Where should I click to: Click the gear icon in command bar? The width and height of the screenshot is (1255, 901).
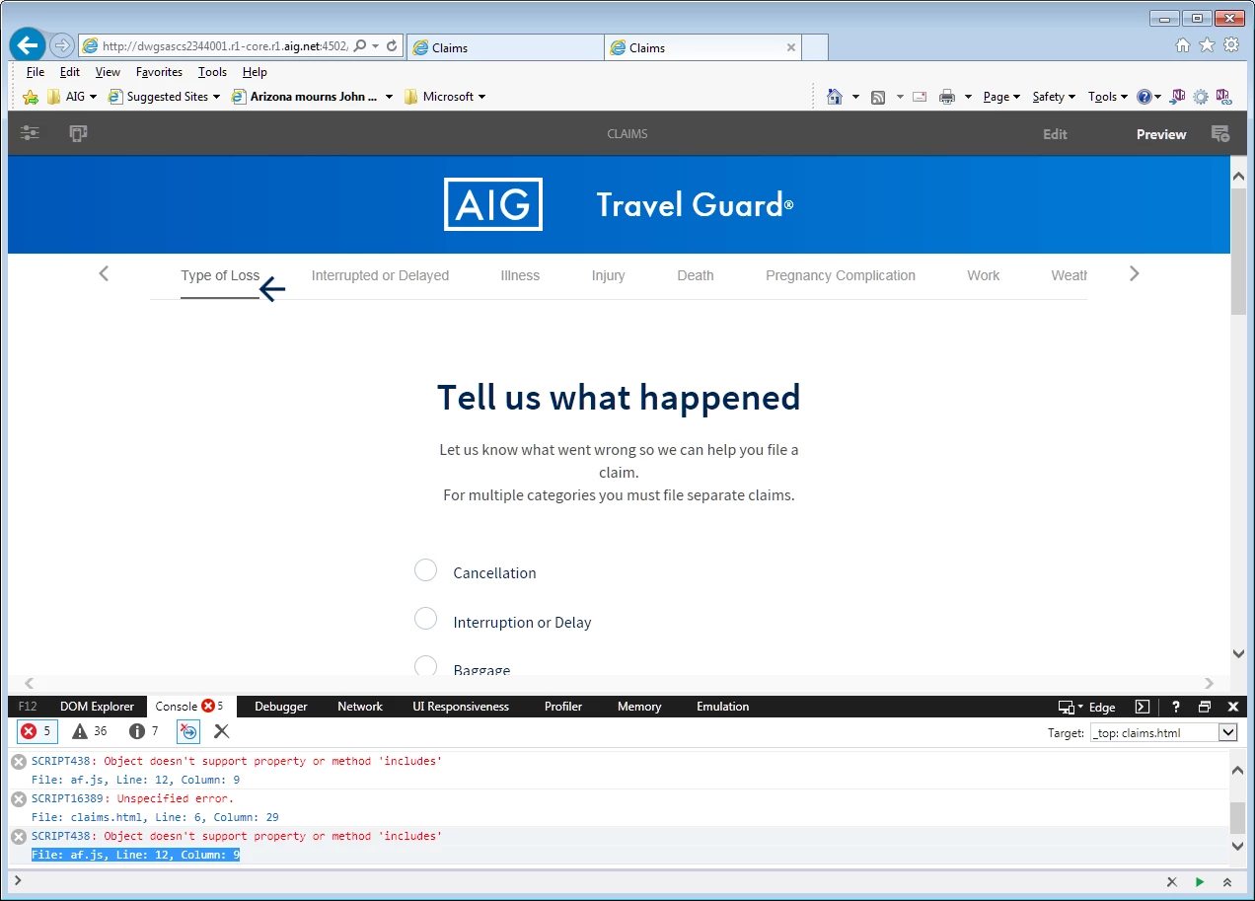1201,97
